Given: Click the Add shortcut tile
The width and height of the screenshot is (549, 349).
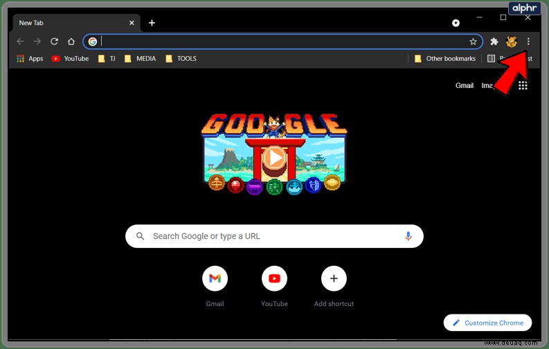Looking at the screenshot, I should point(334,287).
